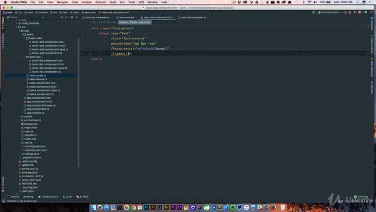
Task: Click the Project panel settings gear icon
Action: pyautogui.click(x=72, y=17)
